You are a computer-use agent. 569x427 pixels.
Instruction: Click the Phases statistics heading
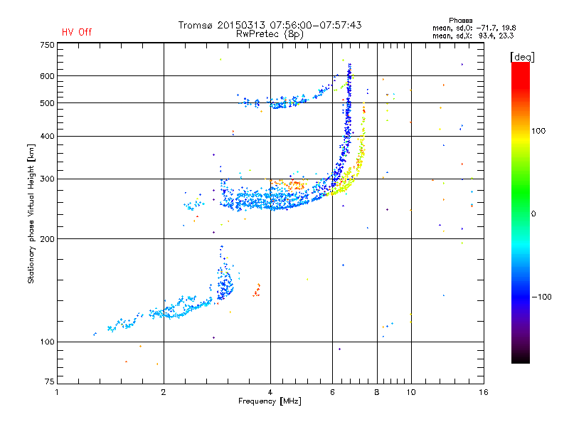(x=460, y=21)
